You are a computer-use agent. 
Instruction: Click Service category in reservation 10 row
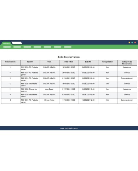pyautogui.click(x=127, y=95)
